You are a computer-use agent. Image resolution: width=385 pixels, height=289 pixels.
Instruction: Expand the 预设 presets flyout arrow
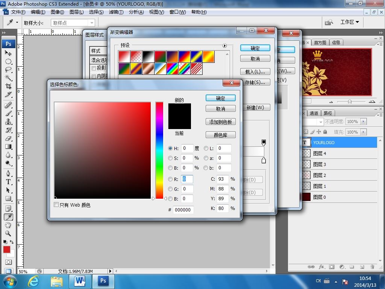click(224, 46)
